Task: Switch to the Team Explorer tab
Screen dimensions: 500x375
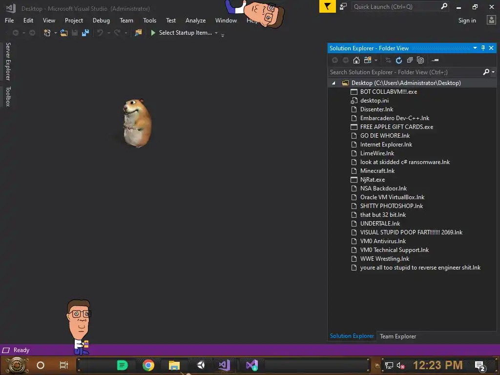Action: pos(397,336)
